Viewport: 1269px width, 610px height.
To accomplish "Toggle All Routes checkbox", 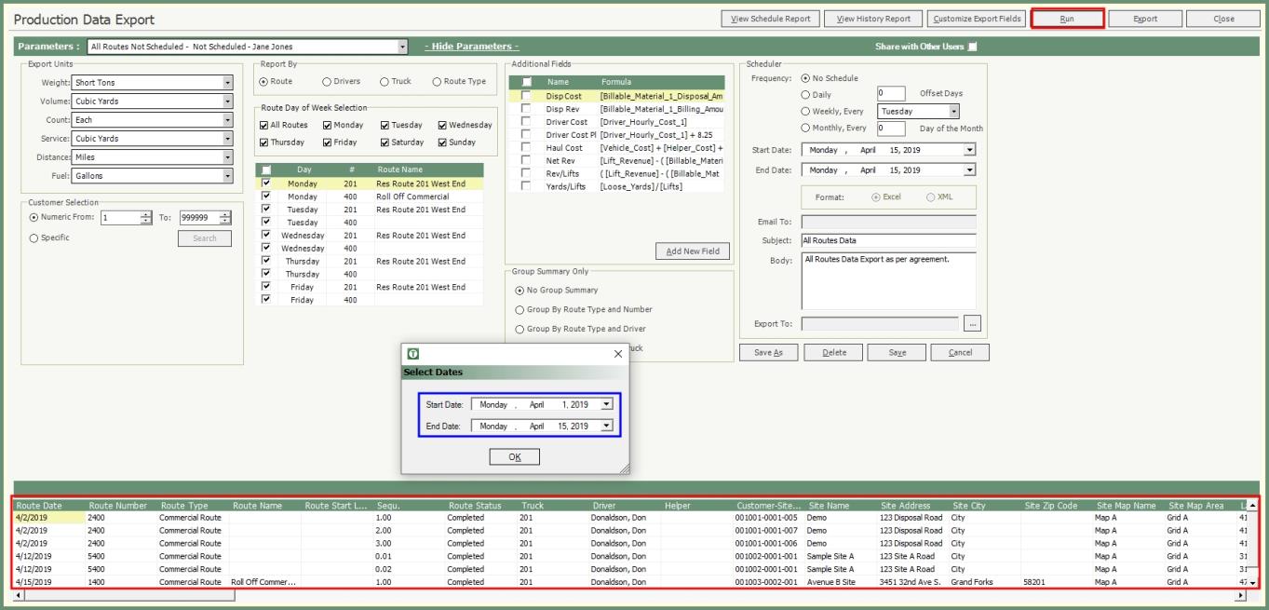I will [x=263, y=125].
